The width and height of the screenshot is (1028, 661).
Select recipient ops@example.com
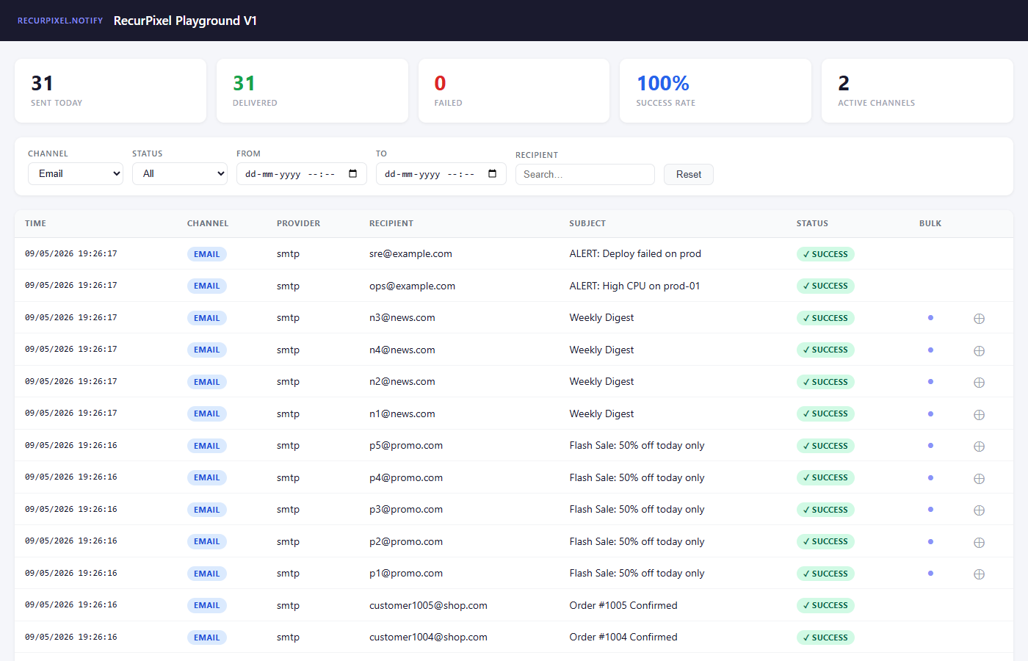tap(412, 286)
